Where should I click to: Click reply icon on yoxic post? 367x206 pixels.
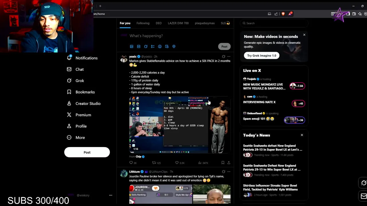[x=131, y=163]
